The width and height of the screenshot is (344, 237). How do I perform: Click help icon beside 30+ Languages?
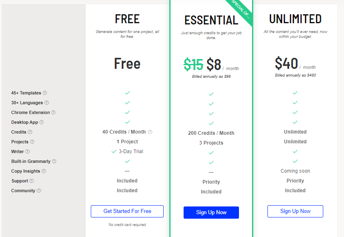tap(46, 103)
